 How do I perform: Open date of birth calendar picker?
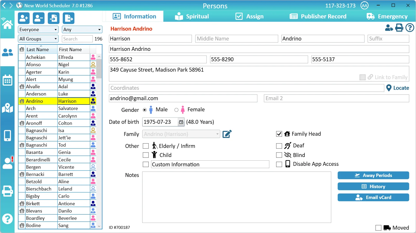(181, 122)
